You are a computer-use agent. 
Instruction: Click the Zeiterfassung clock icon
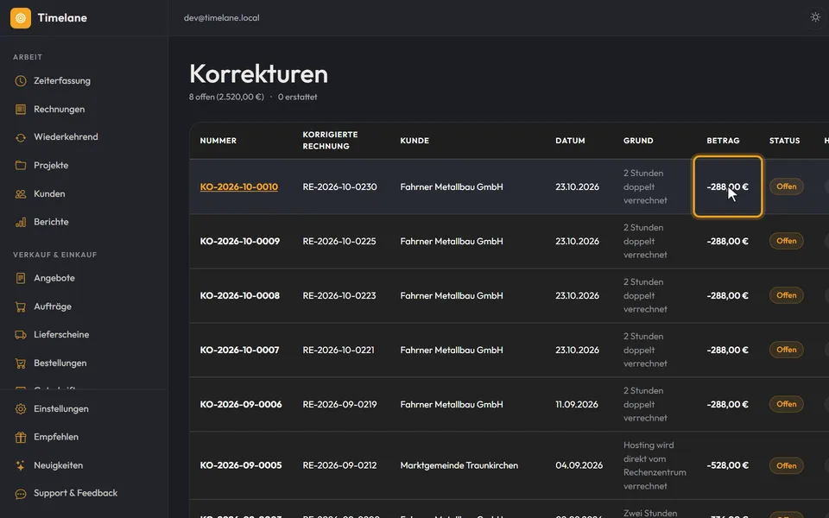(x=21, y=81)
